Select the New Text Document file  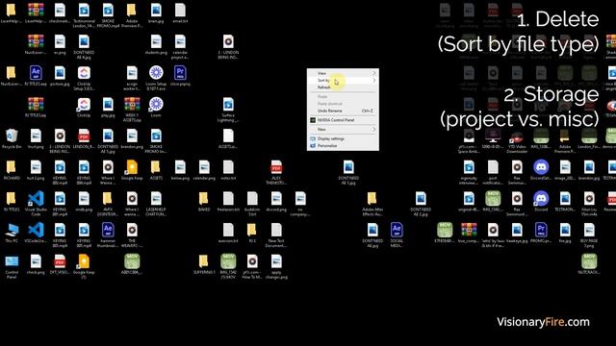pyautogui.click(x=276, y=235)
